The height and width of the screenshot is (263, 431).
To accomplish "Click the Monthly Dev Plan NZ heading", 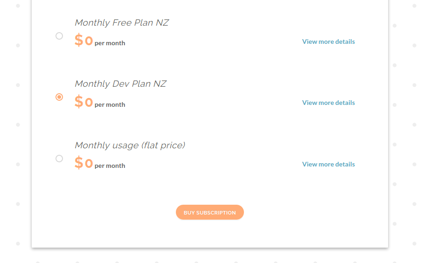I will pos(120,83).
